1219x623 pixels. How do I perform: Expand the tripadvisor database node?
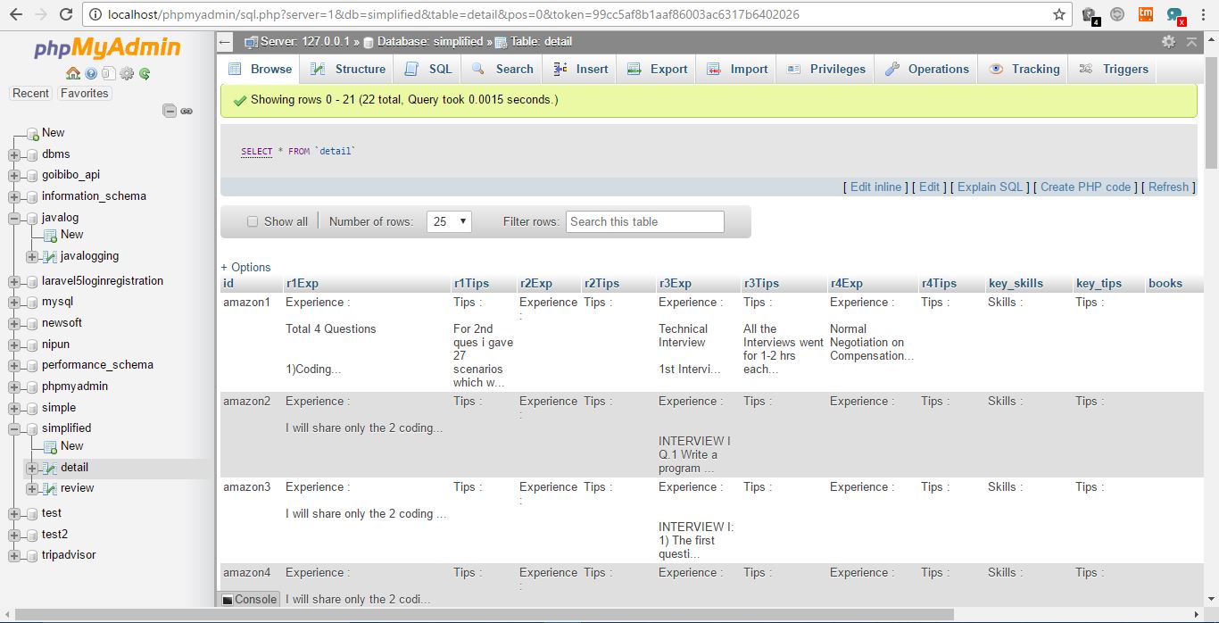[14, 556]
